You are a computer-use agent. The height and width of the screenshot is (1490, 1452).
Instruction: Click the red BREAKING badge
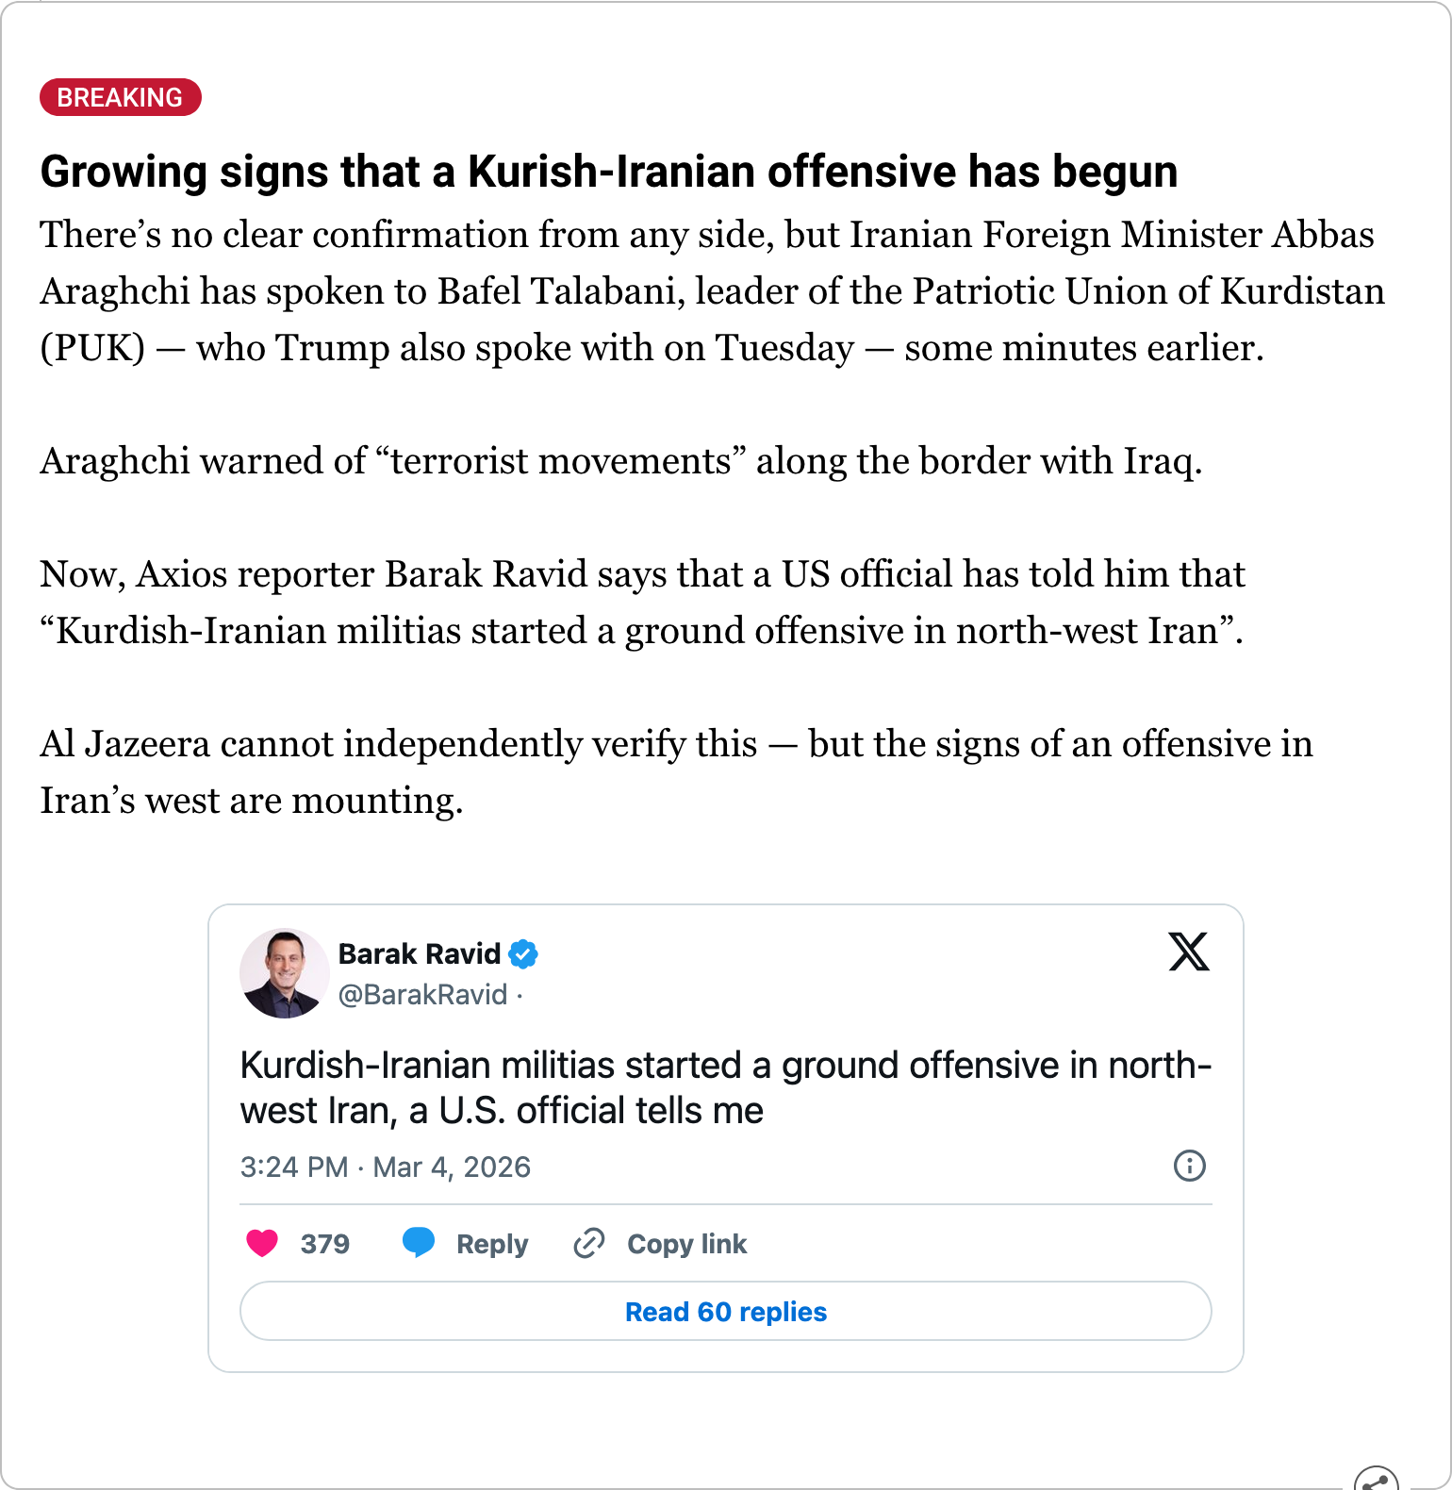tap(120, 97)
